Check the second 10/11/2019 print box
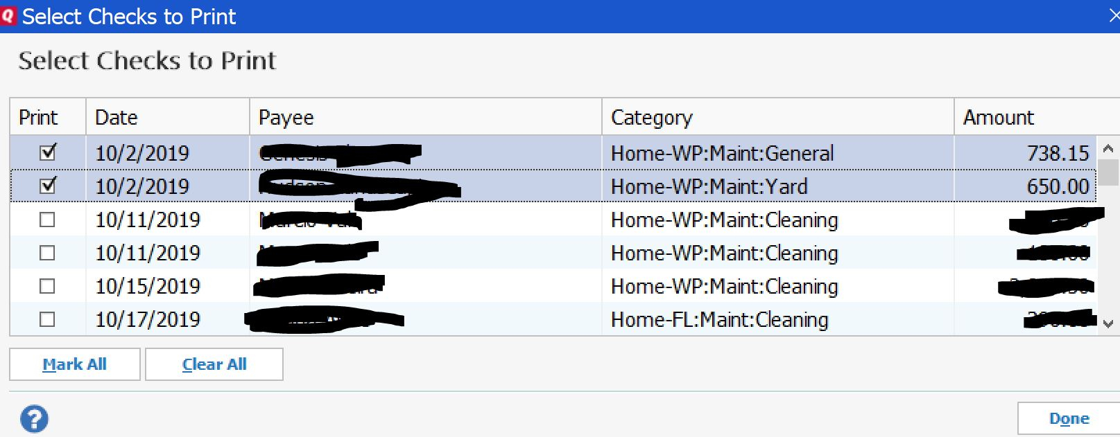Screen dimensions: 1120x437 47,253
